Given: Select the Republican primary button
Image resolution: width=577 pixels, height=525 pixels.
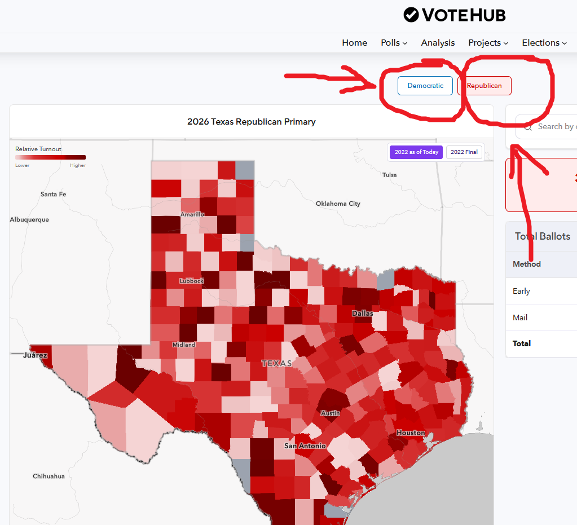Looking at the screenshot, I should (x=484, y=86).
